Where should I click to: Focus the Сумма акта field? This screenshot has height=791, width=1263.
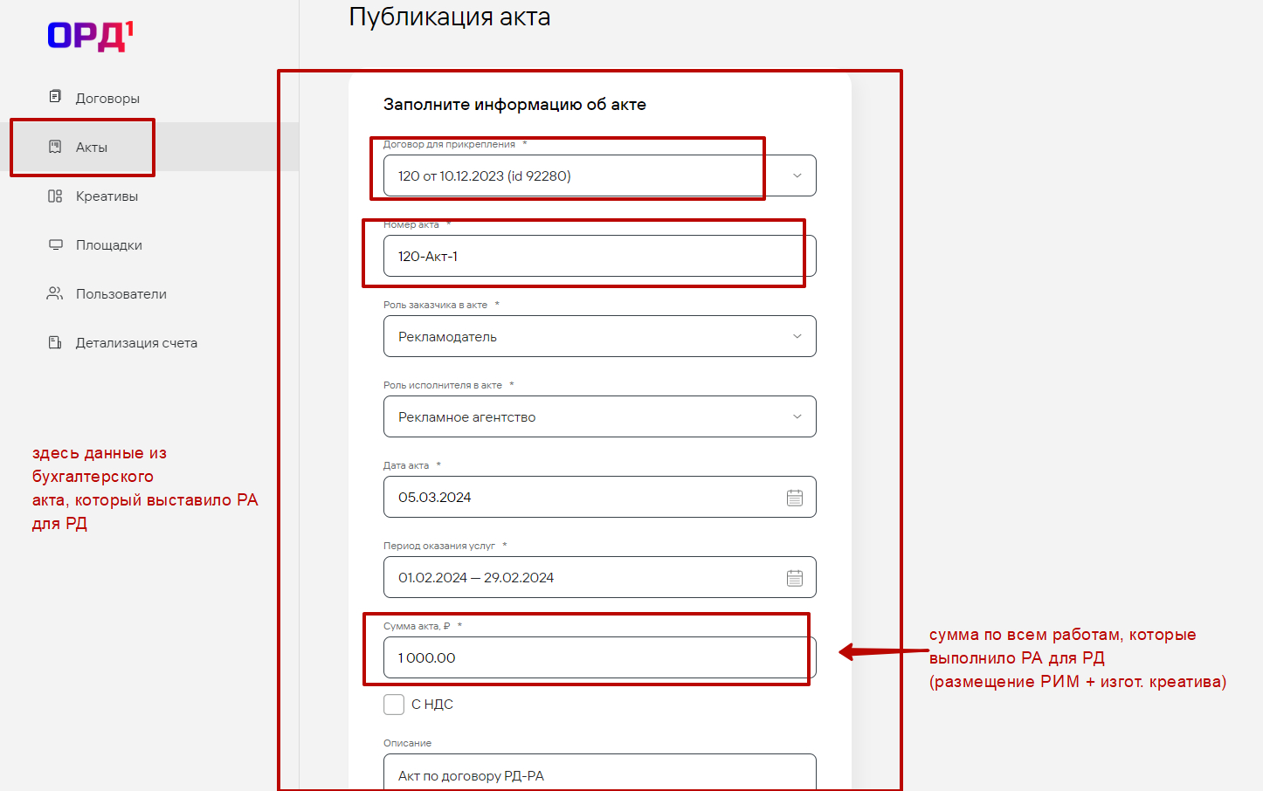pos(599,658)
